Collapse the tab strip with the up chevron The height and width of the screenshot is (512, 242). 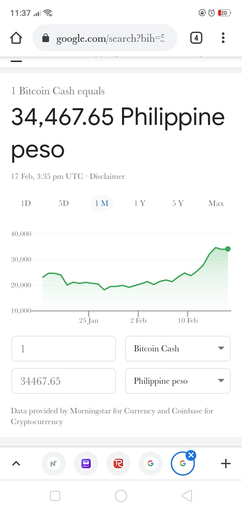click(x=16, y=464)
